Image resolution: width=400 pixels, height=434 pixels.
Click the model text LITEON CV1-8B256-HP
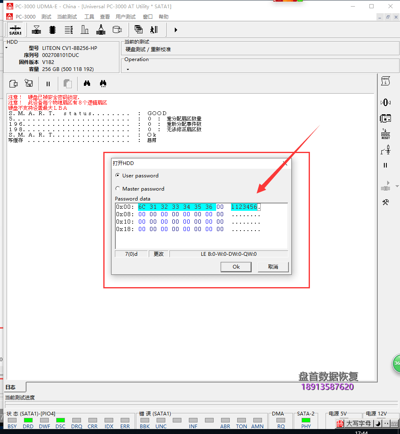click(x=69, y=48)
